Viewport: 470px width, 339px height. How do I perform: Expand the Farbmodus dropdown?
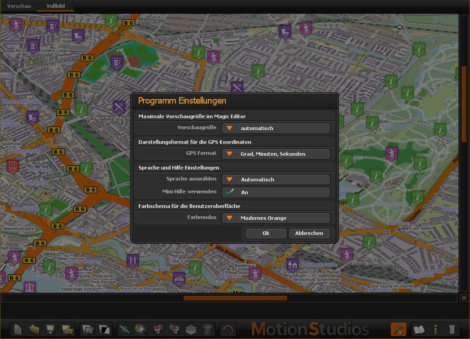click(x=229, y=218)
